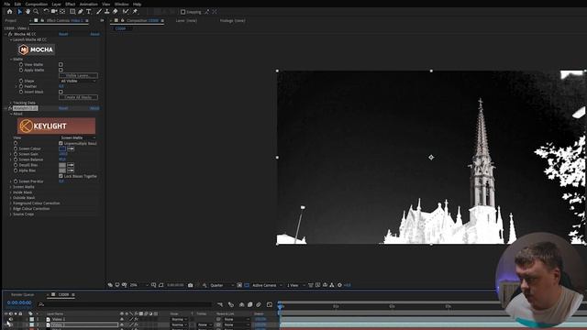Click the Despill Bias colour swatch
587x330 pixels.
[x=62, y=165]
